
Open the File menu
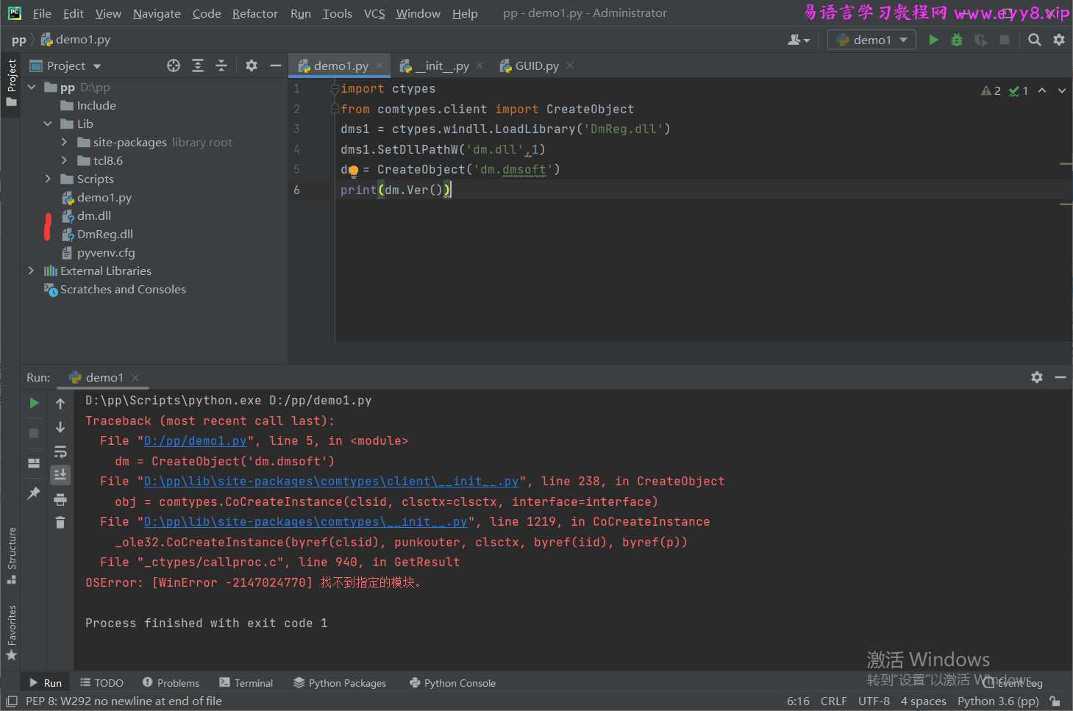point(42,13)
